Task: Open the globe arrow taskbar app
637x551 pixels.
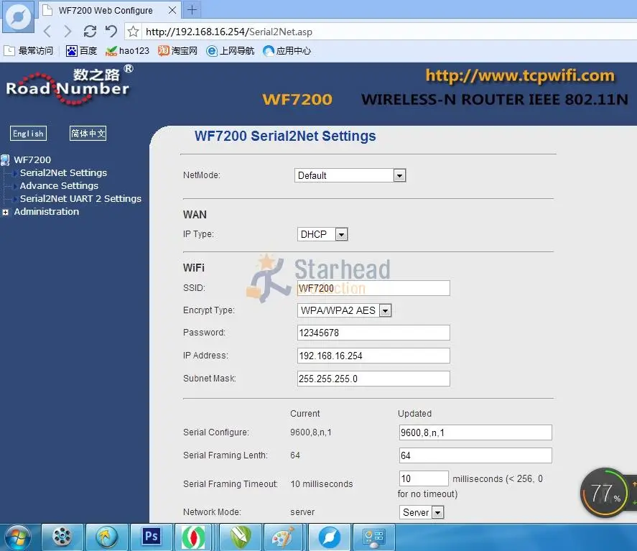Action: pos(106,537)
